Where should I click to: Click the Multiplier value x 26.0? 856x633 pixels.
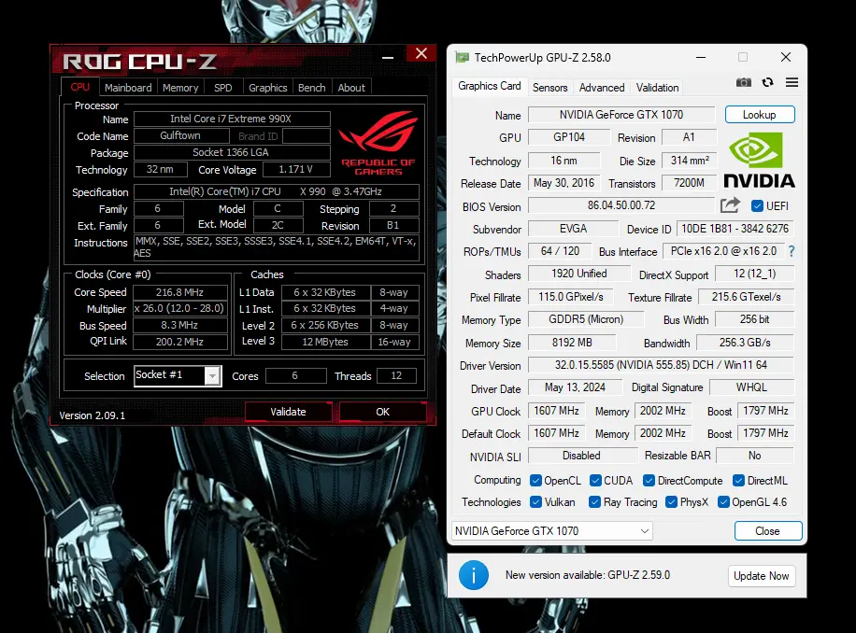tap(180, 309)
